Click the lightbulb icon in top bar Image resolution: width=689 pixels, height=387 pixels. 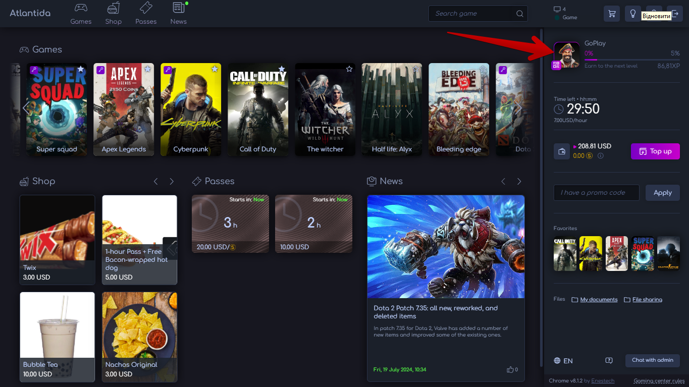pos(632,14)
